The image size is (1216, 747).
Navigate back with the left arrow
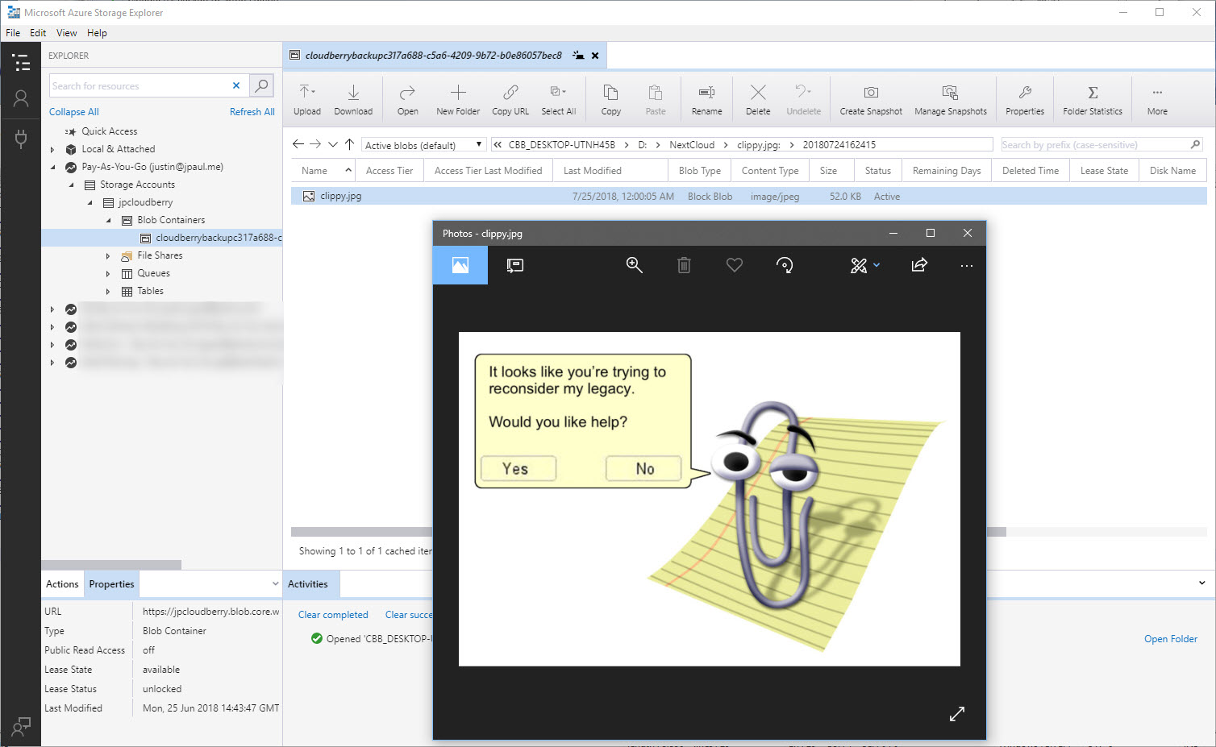click(x=298, y=144)
